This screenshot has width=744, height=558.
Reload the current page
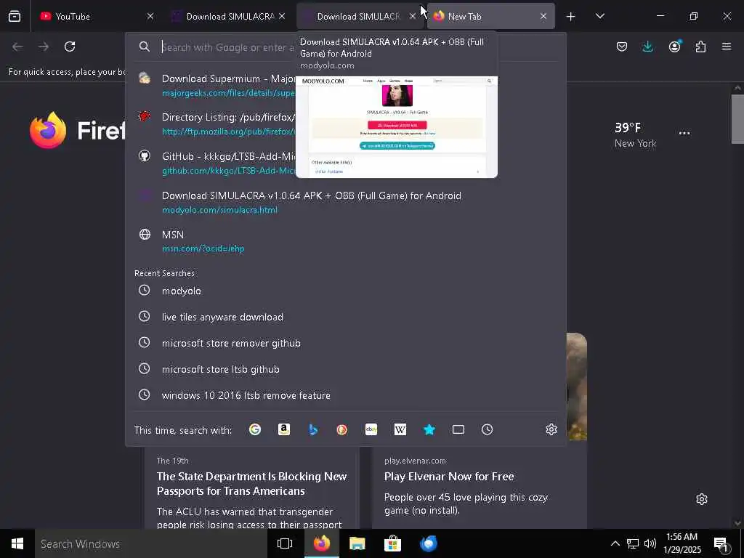(x=70, y=46)
